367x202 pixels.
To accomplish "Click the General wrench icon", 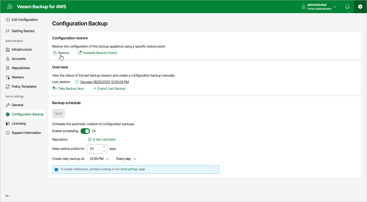I will coord(8,105).
